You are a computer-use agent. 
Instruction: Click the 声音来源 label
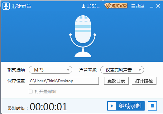(x=88, y=70)
